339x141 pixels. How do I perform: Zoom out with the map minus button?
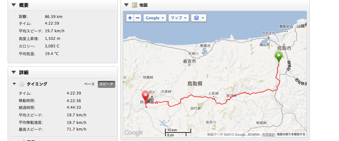click(138, 18)
